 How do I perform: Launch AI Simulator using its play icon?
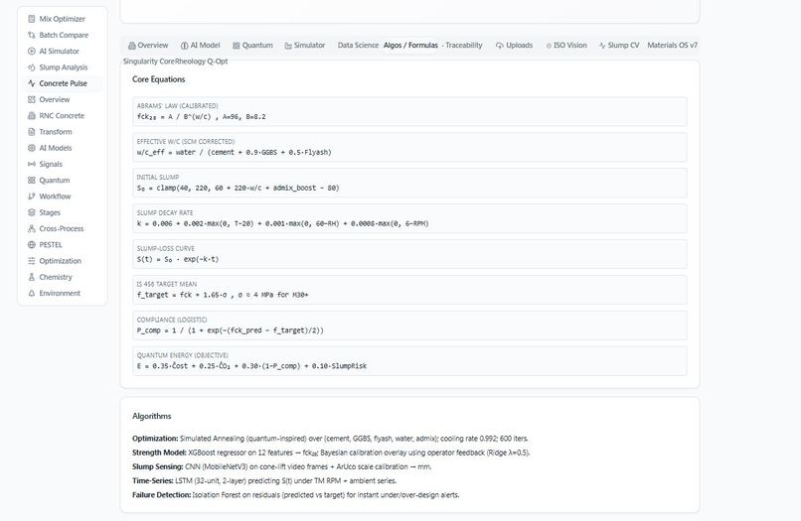tap(32, 51)
